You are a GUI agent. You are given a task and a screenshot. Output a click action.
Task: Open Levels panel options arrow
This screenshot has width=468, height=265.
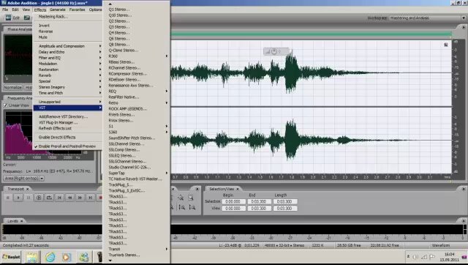[464, 221]
